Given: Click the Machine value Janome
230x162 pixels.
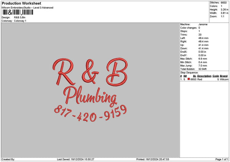Looking at the screenshot, I should pyautogui.click(x=203, y=24).
